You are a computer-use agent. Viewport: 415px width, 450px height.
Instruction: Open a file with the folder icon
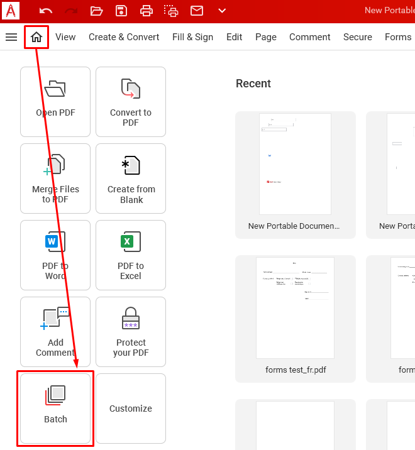(96, 11)
